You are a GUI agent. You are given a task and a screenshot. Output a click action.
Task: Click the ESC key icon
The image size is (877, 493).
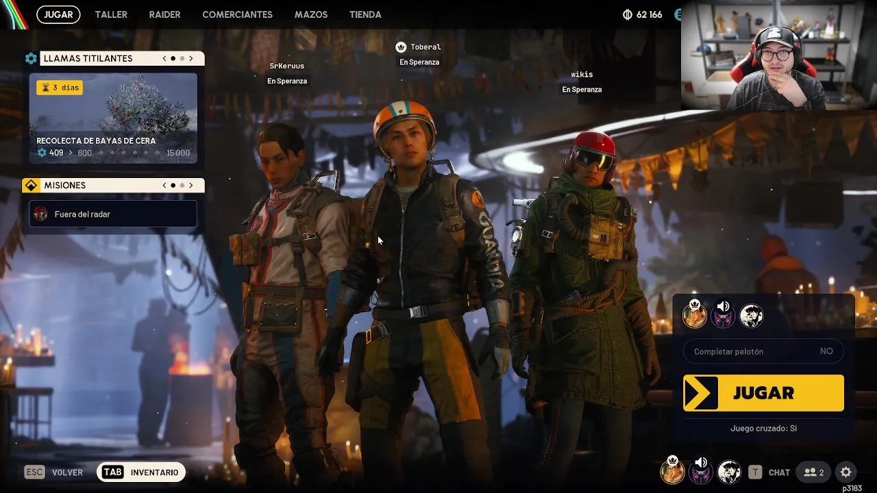click(x=34, y=472)
